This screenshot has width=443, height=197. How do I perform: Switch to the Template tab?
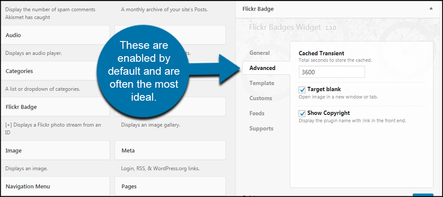click(262, 83)
